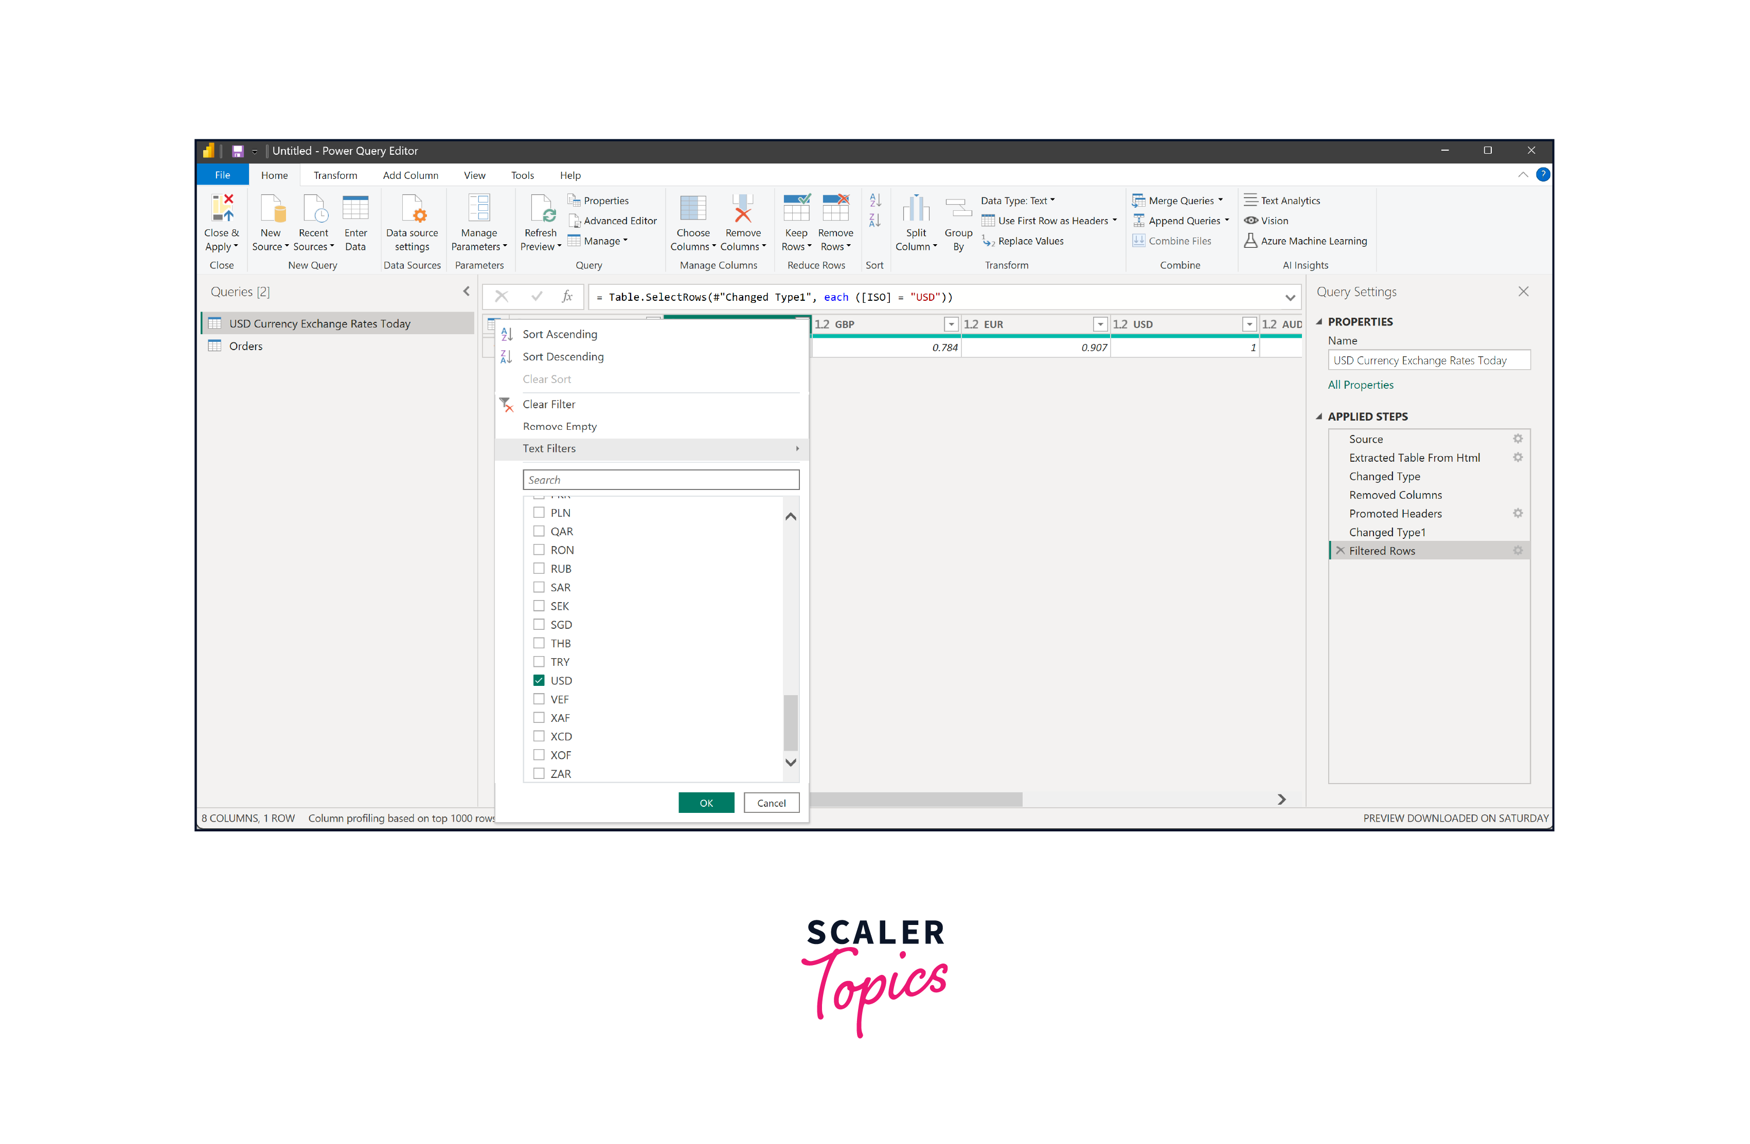Click the filter Search input field
The image size is (1750, 1144).
coord(660,480)
